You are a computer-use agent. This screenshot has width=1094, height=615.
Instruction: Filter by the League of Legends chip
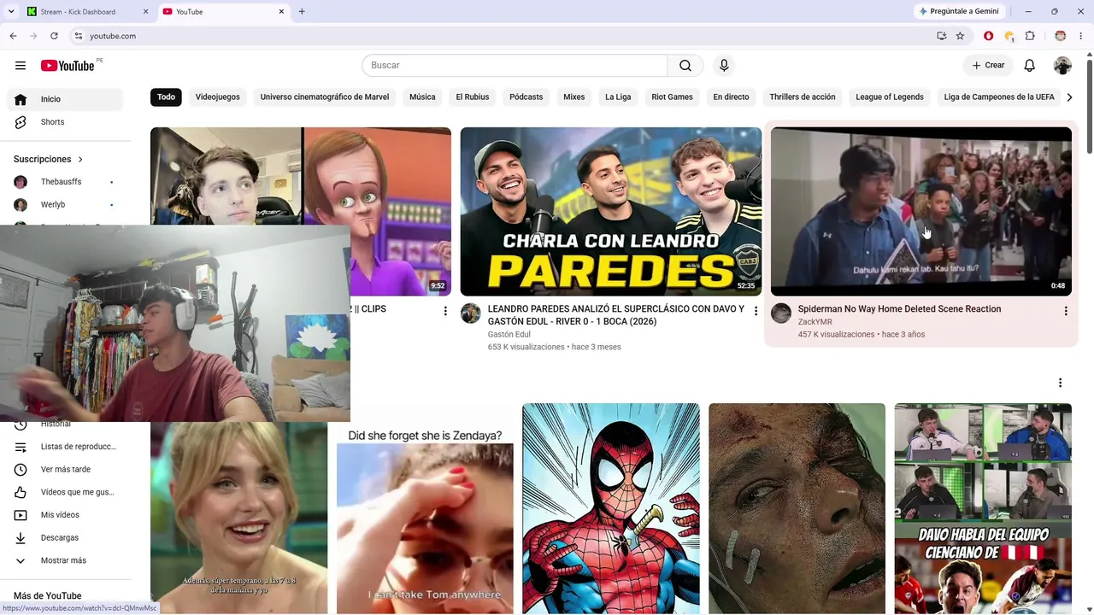(890, 97)
